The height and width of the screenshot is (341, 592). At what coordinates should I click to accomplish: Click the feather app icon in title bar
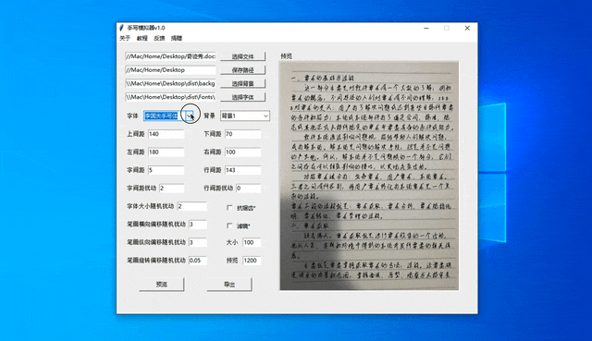click(121, 28)
